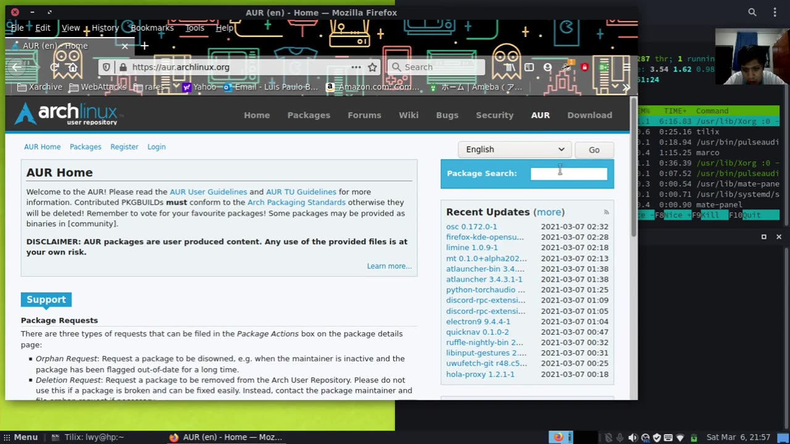Open search icon in Tilix header
The image size is (790, 444).
(x=752, y=12)
